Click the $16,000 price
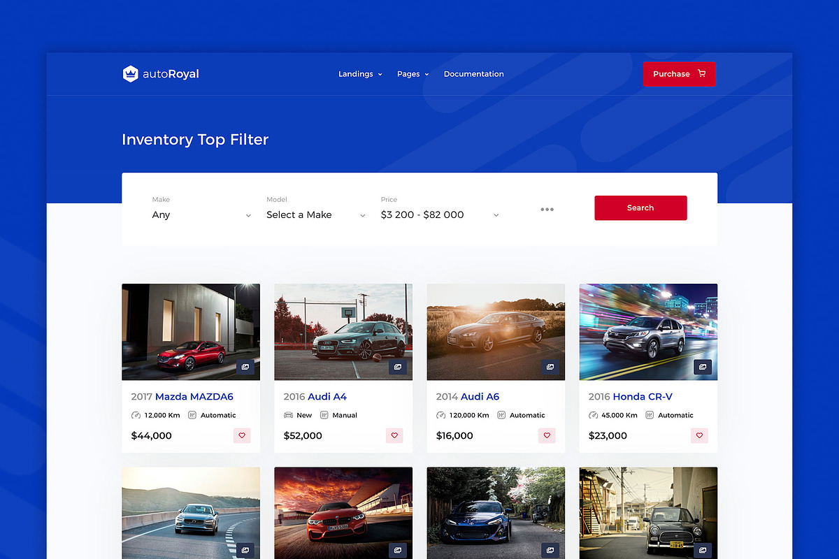This screenshot has width=839, height=559. pos(454,436)
